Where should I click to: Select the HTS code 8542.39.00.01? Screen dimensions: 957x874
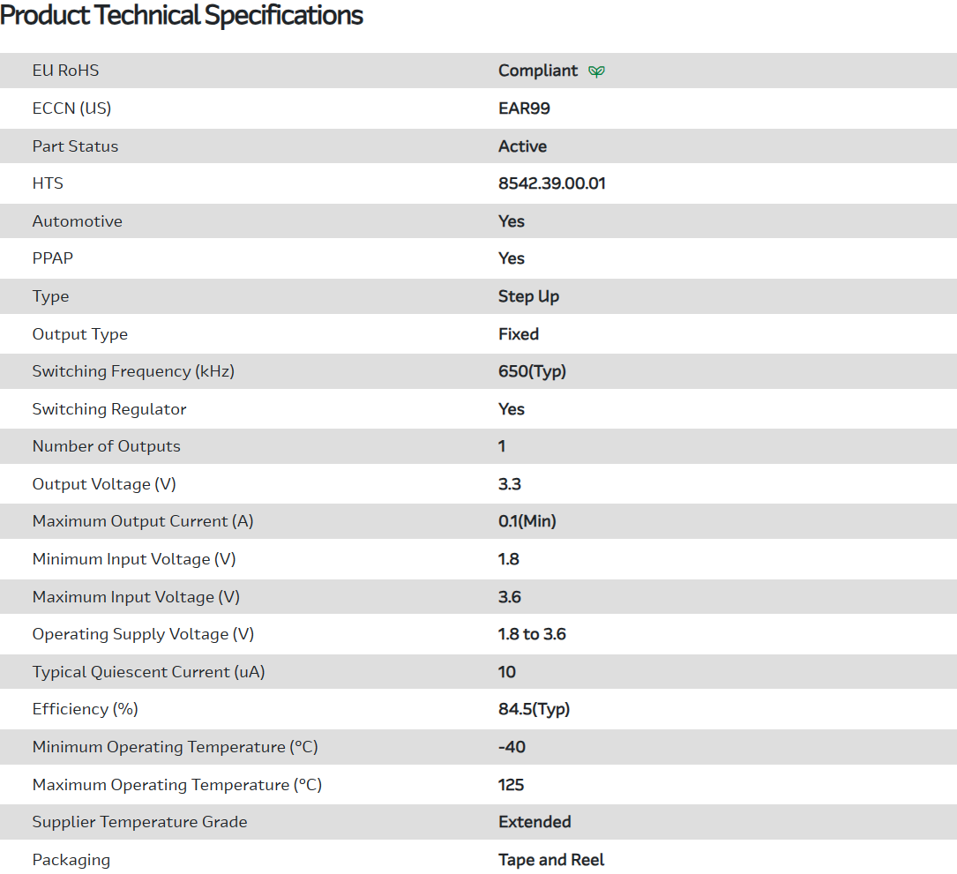click(551, 183)
